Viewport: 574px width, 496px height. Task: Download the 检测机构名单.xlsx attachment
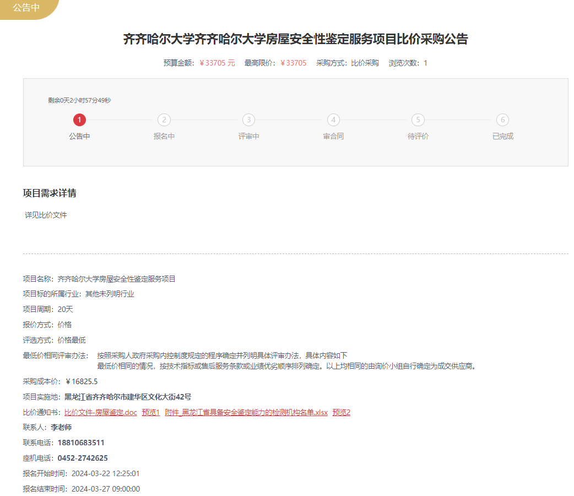pyautogui.click(x=246, y=412)
